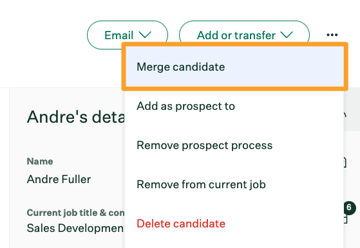Click the badge showing number 6
The height and width of the screenshot is (248, 360).
click(349, 208)
